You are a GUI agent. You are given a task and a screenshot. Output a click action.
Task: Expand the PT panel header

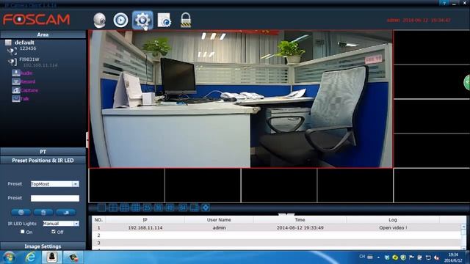tap(43, 152)
